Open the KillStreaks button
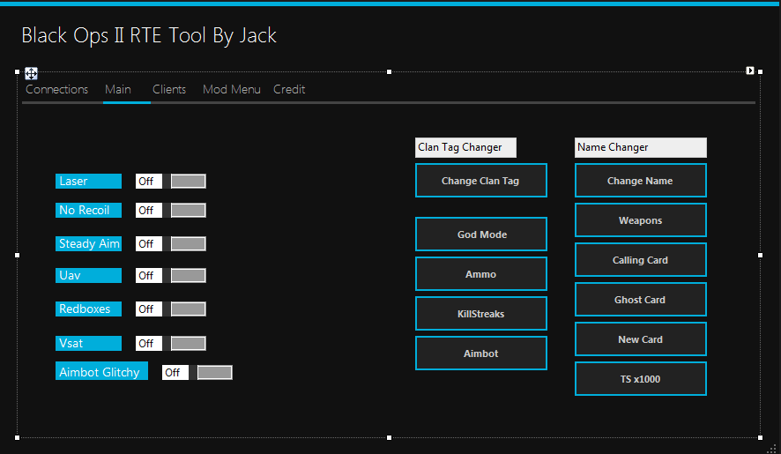This screenshot has width=781, height=454. coord(481,314)
